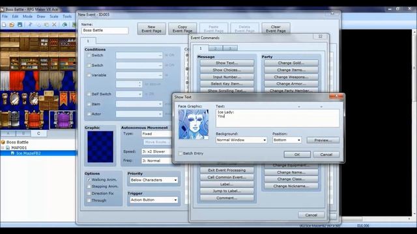Open the Freq 3: Normal dropdown
Image resolution: width=417 pixels, height=234 pixels.
[x=157, y=161]
